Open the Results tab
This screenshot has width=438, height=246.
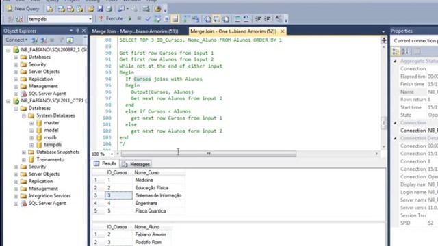tap(105, 163)
